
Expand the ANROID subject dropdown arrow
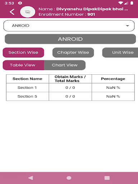[x=128, y=26]
